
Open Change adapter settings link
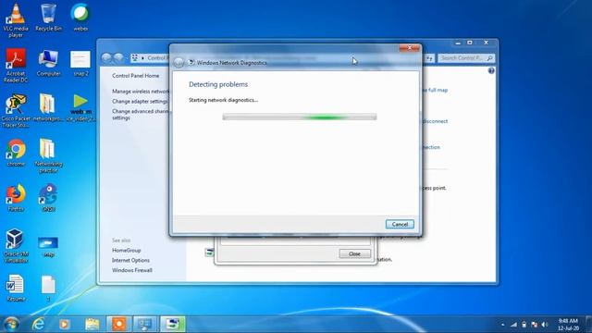pyautogui.click(x=140, y=101)
